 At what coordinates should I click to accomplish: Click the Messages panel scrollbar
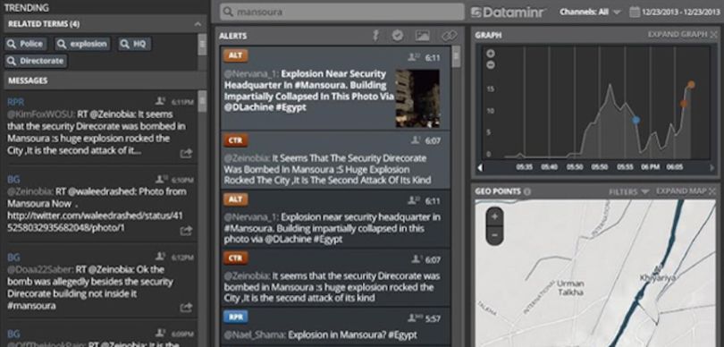pos(202,101)
